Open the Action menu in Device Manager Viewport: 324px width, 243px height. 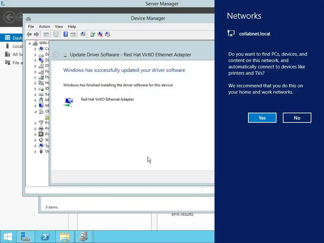pyautogui.click(x=44, y=27)
